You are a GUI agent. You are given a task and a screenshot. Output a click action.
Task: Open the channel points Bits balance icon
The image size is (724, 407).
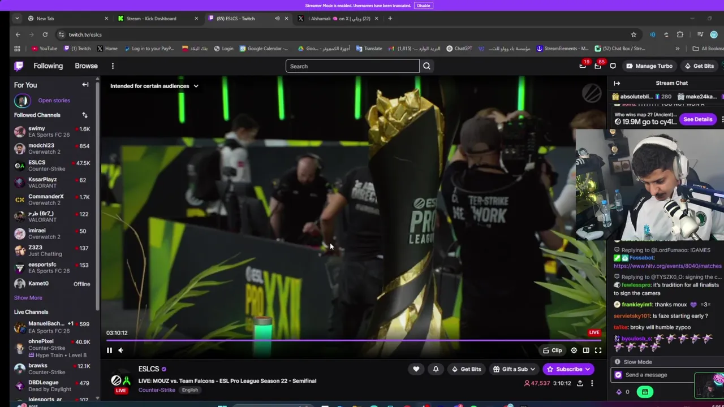coord(622,392)
